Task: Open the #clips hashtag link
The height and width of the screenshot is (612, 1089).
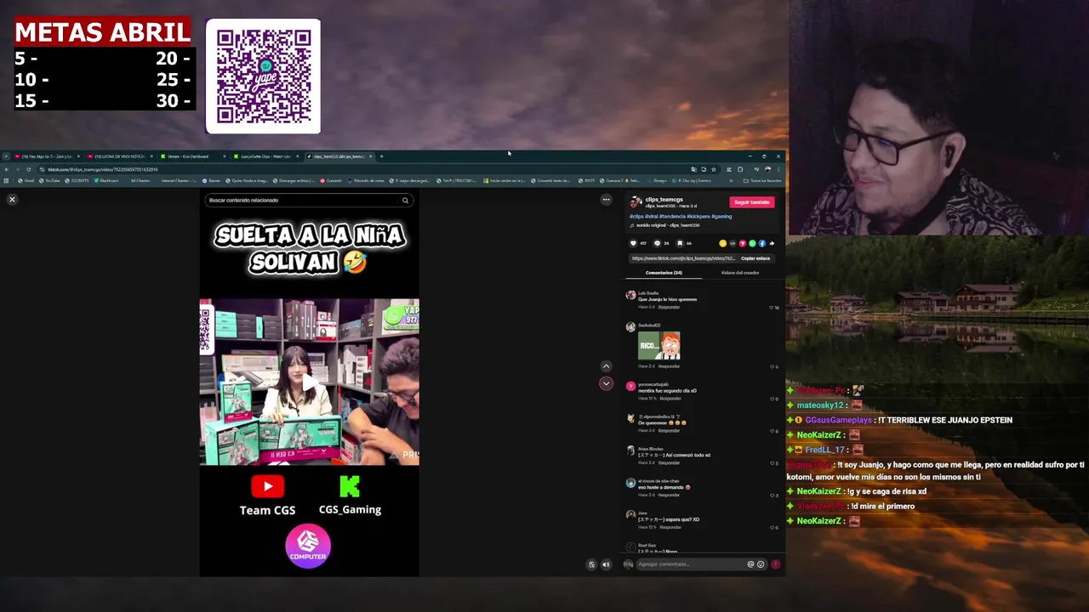Action: 636,217
